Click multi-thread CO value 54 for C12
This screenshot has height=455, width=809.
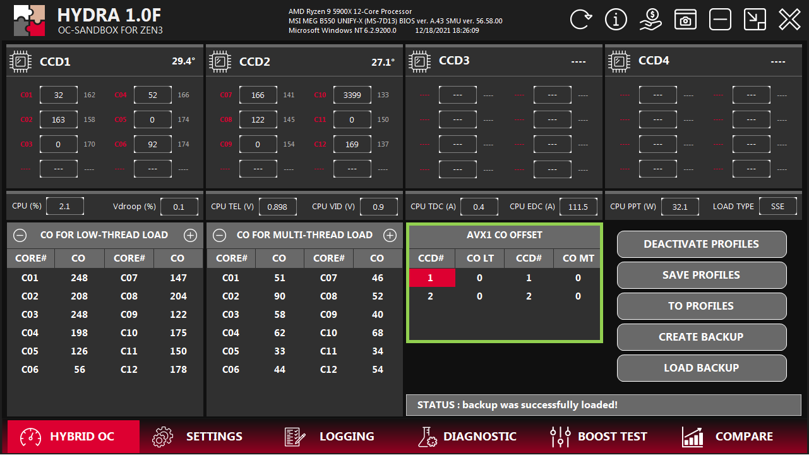(x=378, y=370)
